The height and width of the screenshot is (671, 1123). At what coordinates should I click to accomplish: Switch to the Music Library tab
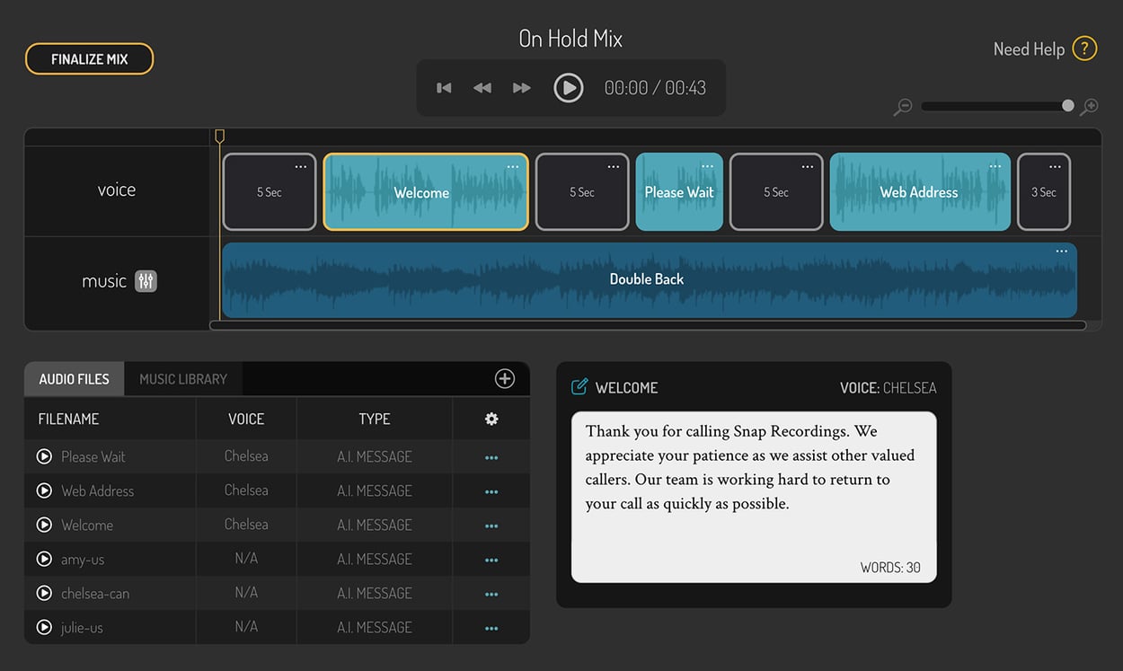pyautogui.click(x=182, y=378)
